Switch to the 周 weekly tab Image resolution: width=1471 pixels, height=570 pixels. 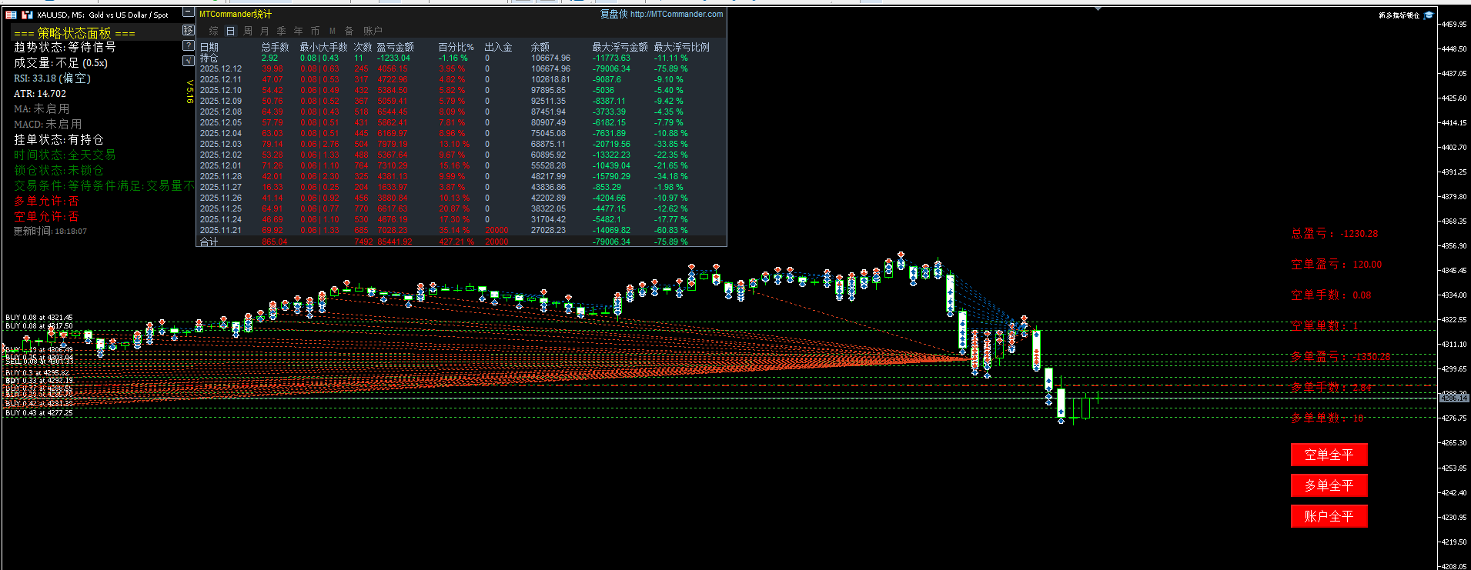point(248,31)
